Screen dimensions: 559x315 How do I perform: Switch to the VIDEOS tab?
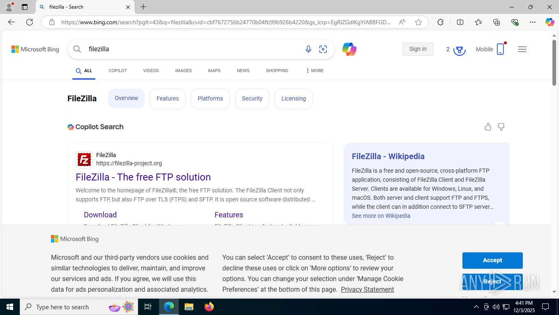pos(151,71)
